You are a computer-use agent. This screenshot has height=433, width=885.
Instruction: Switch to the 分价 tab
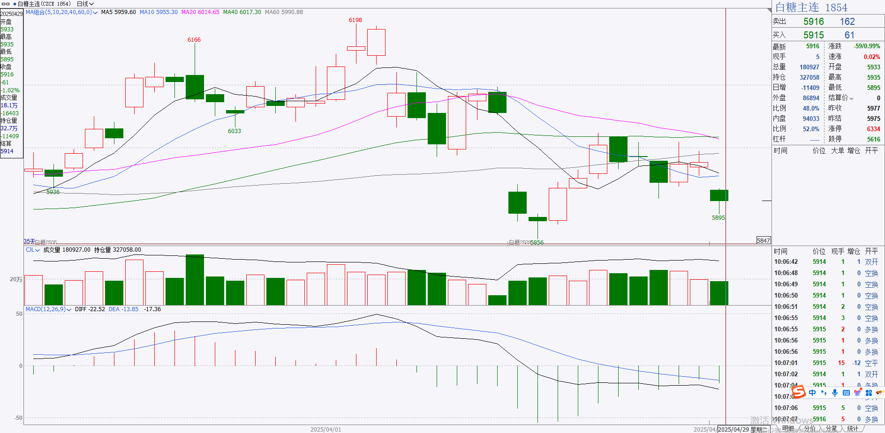point(809,428)
